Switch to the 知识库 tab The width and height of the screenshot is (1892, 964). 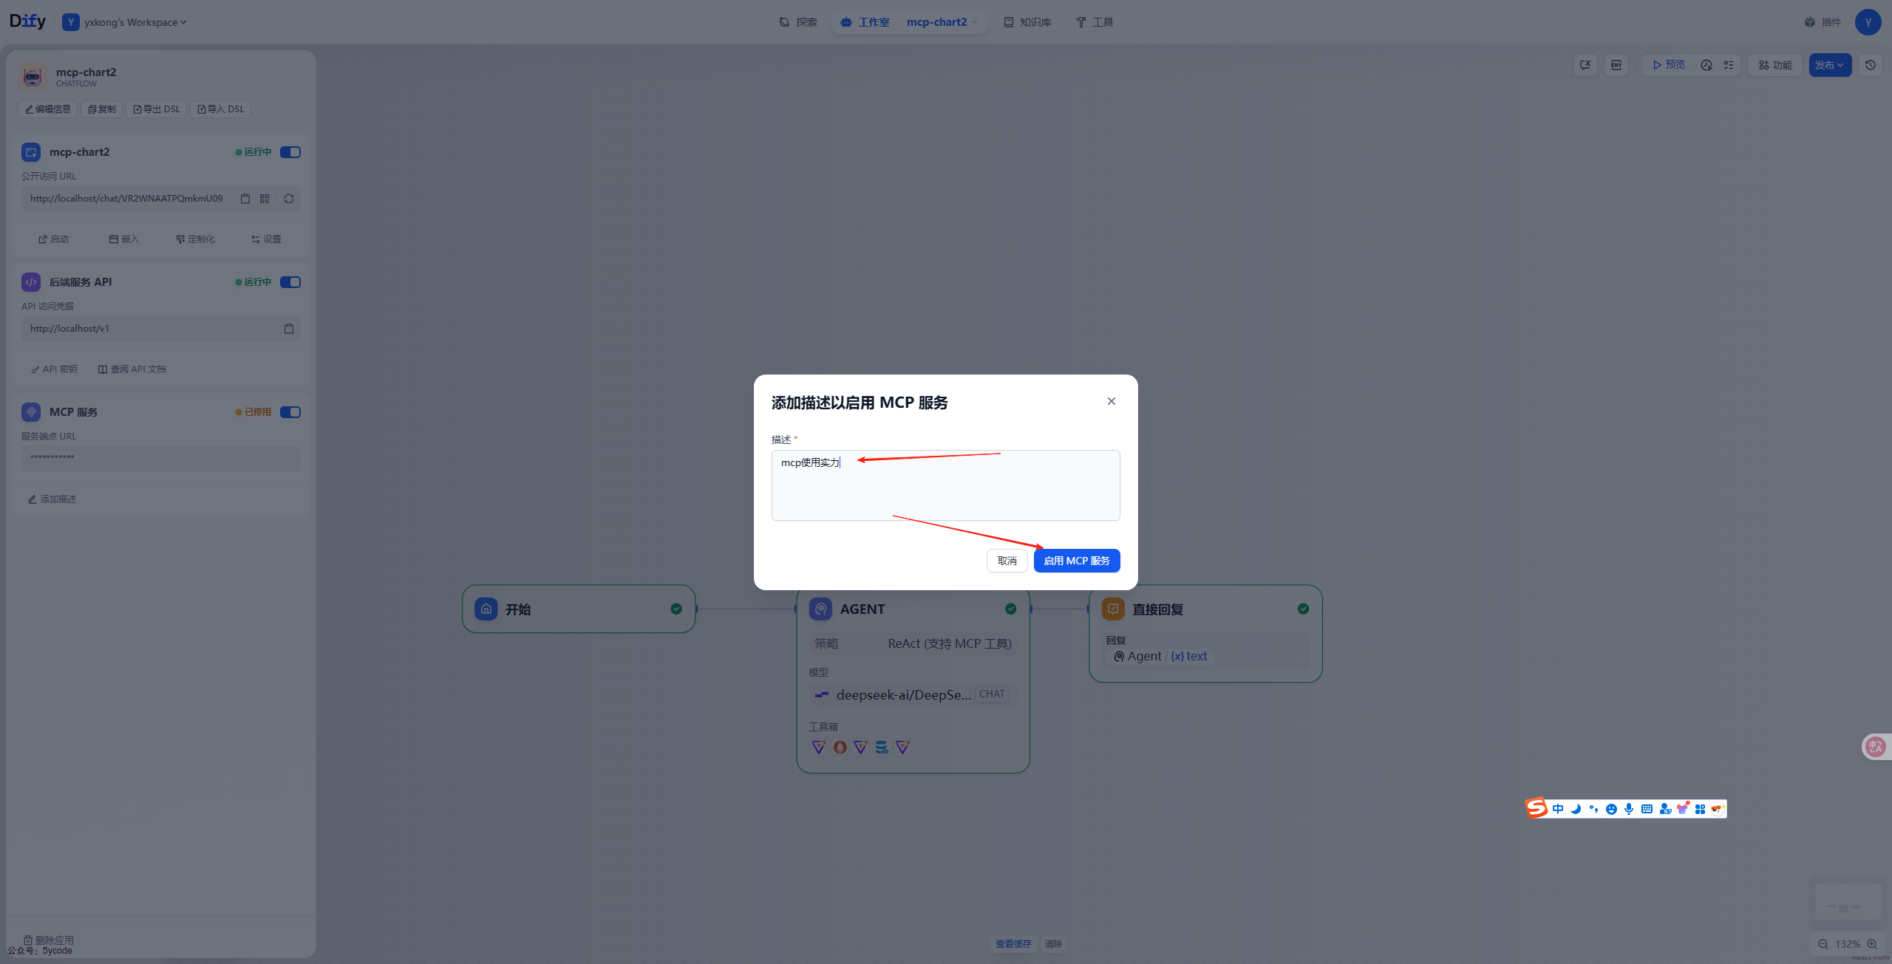[x=1027, y=21]
